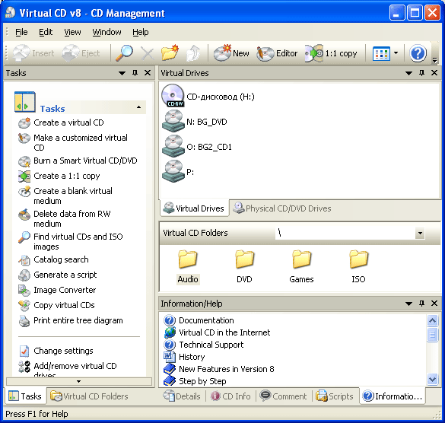Click the view mode grid icon
This screenshot has width=445, height=423.
[381, 53]
